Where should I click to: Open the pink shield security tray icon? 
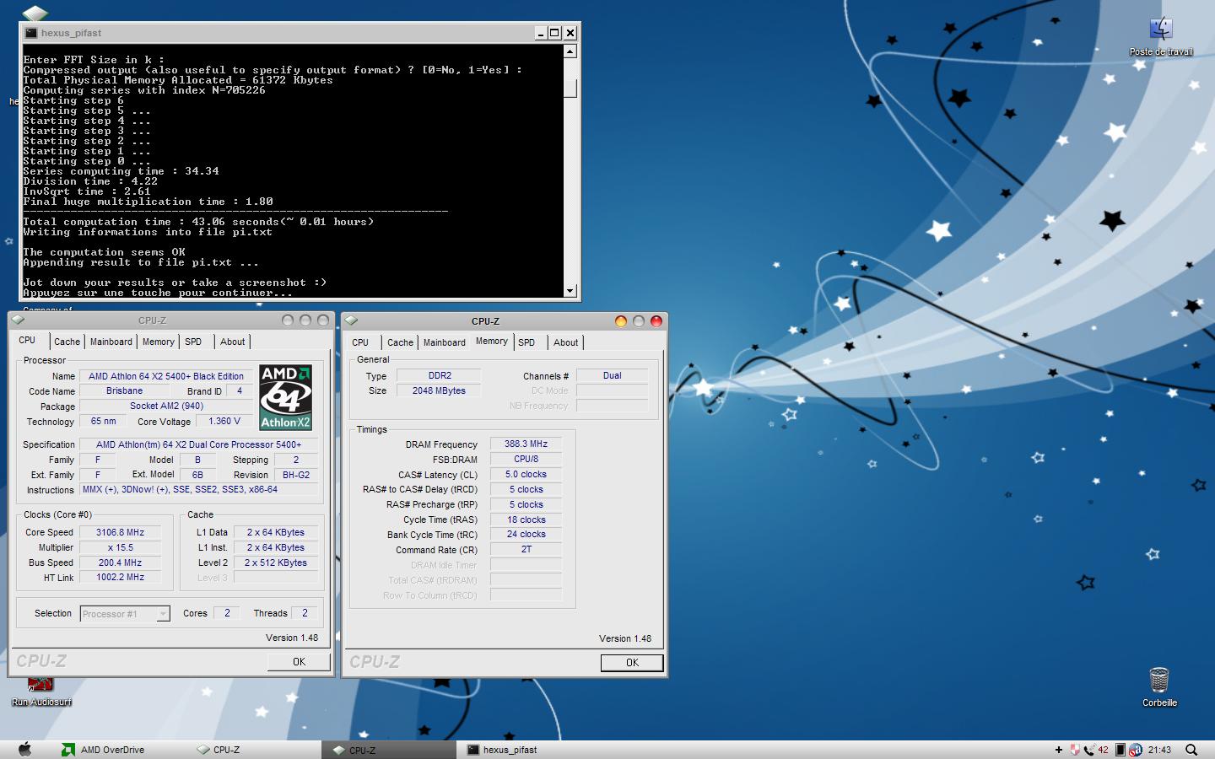[x=1074, y=750]
